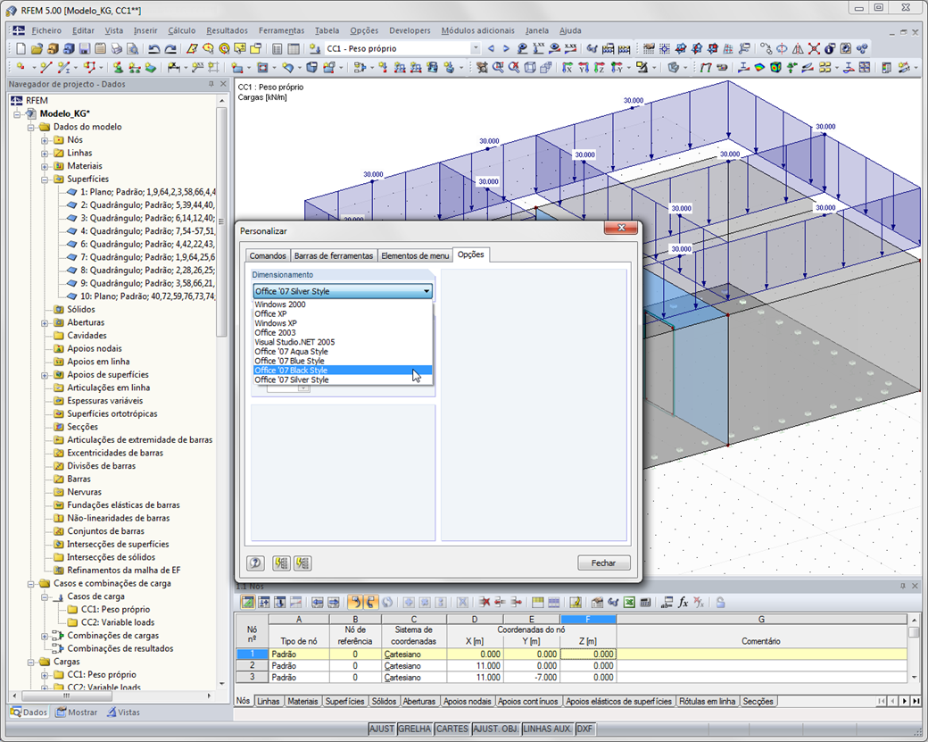Switch to the Comandos tab
Screen dimensions: 928x742
tap(267, 255)
